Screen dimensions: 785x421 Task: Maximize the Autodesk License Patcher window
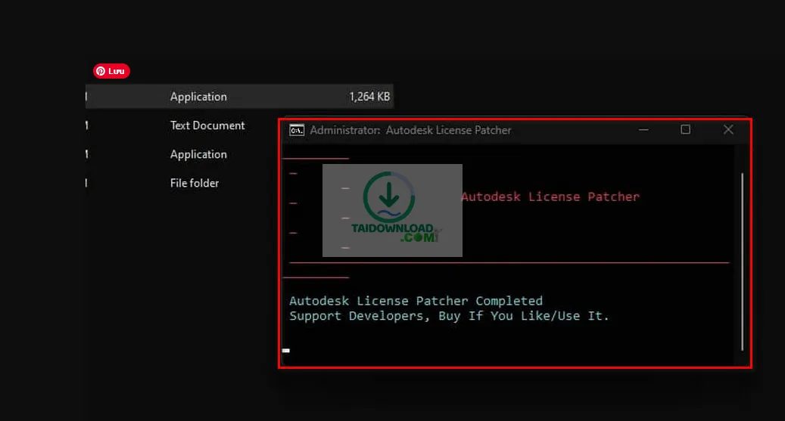[685, 130]
